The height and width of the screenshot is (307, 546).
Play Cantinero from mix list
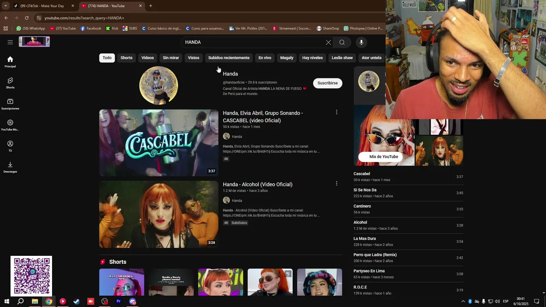point(408,209)
